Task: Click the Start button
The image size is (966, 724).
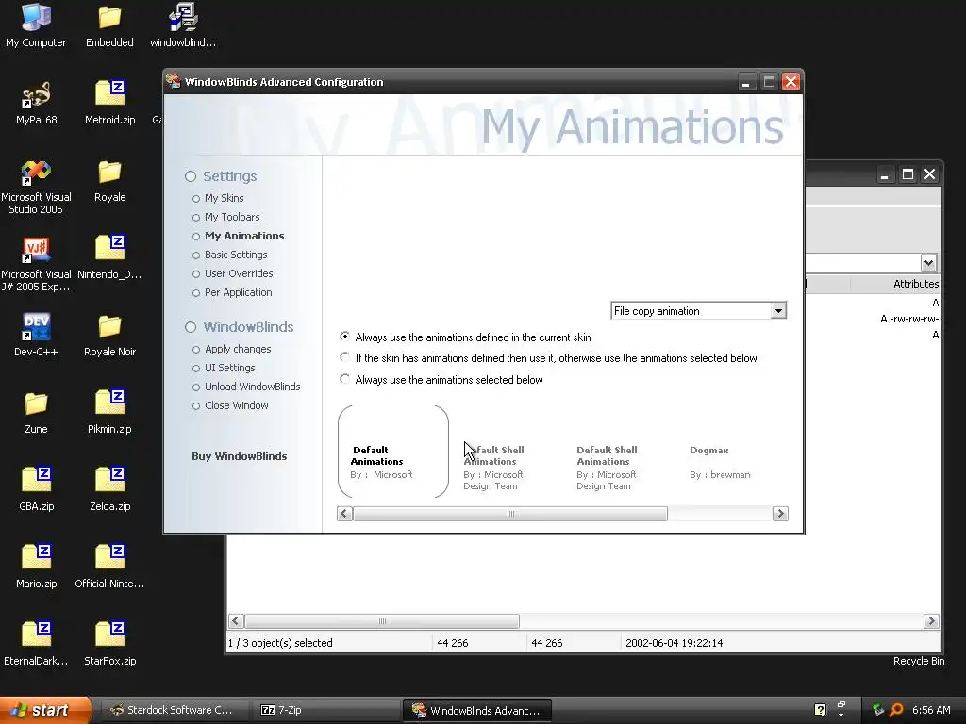Action: (45, 710)
